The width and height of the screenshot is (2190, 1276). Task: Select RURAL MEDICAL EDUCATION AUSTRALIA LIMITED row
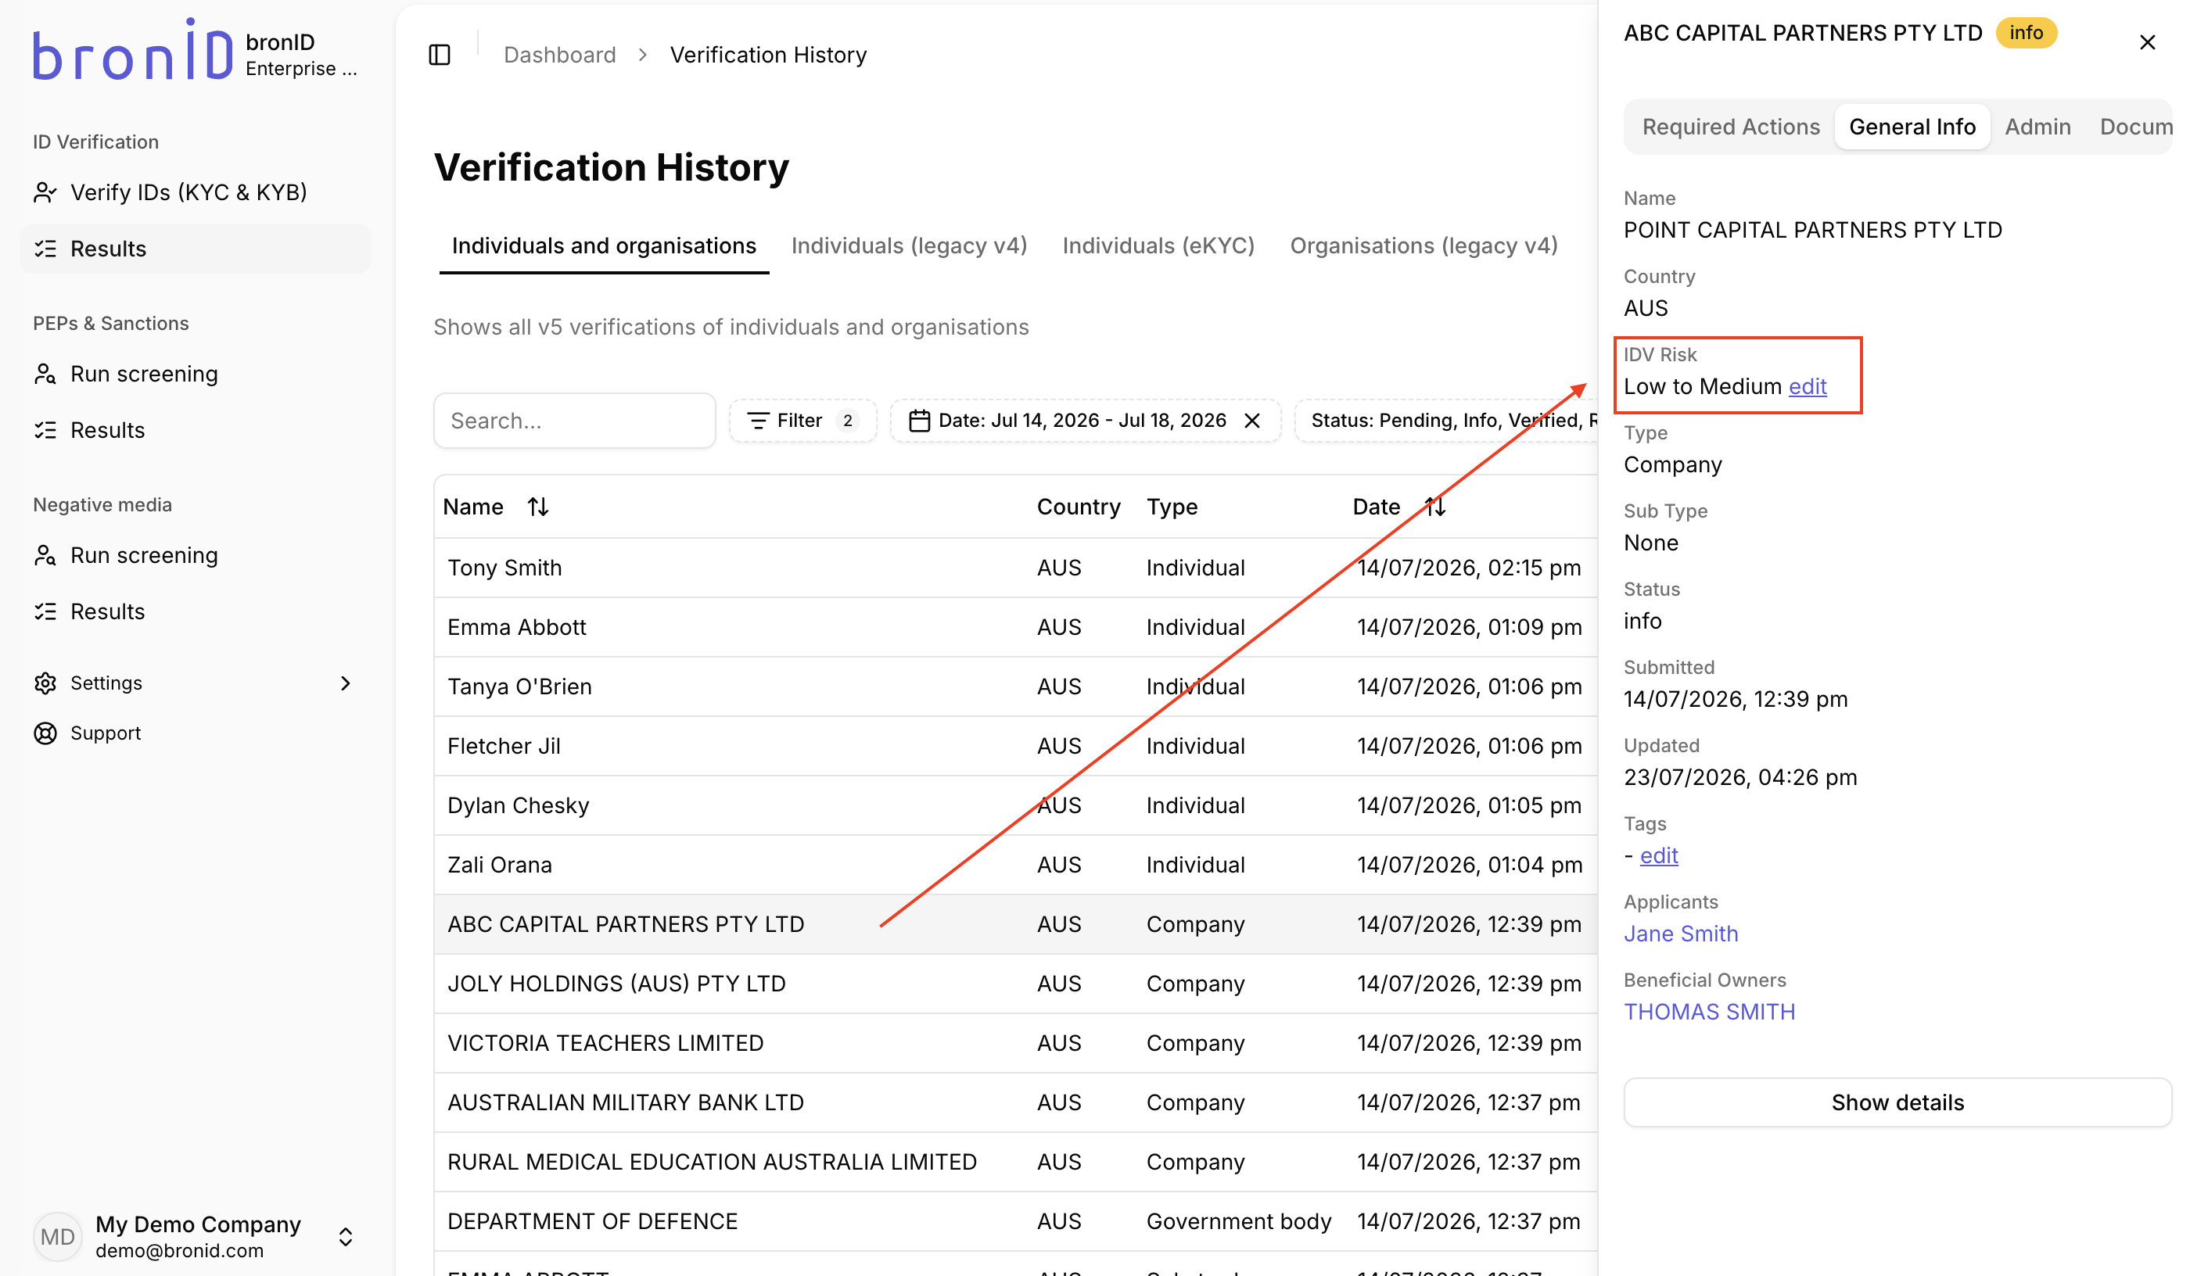tap(1015, 1162)
